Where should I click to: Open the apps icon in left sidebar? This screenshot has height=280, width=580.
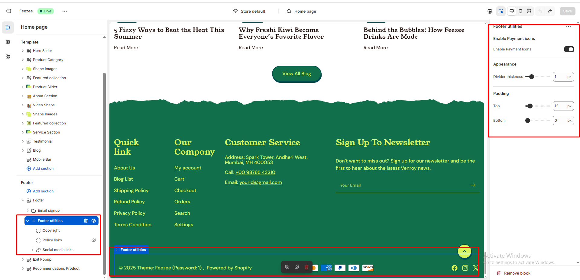pyautogui.click(x=8, y=56)
